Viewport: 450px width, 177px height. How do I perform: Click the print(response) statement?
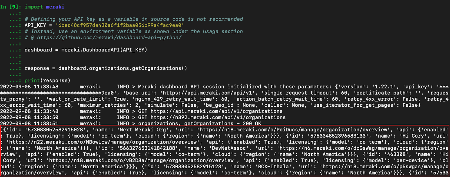(47, 81)
